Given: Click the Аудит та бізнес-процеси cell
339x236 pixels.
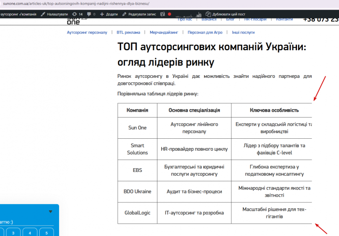Looking at the screenshot, I should tap(194, 192).
